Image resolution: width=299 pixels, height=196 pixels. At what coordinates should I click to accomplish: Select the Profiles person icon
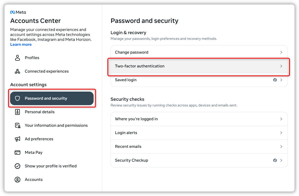click(x=17, y=58)
